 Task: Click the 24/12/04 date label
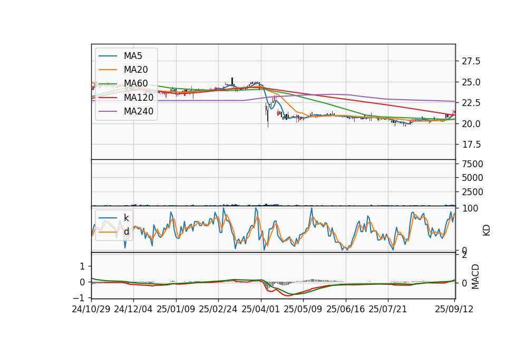133,309
